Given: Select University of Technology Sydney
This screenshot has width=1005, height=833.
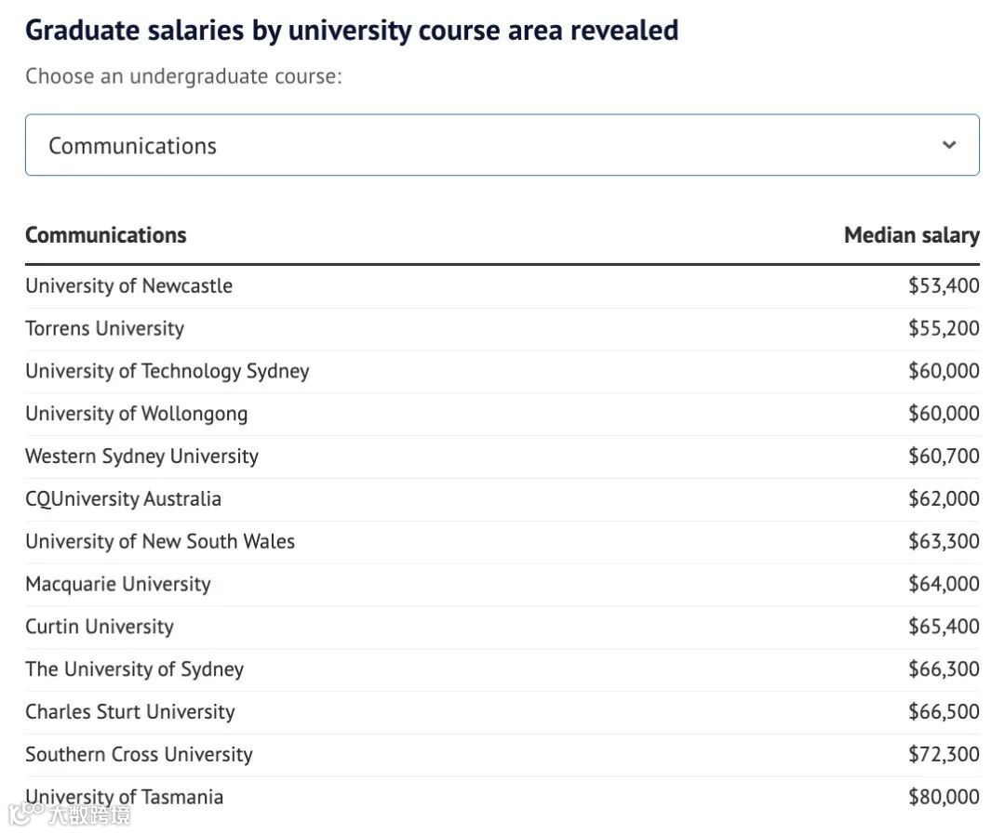Looking at the screenshot, I should pos(167,371).
